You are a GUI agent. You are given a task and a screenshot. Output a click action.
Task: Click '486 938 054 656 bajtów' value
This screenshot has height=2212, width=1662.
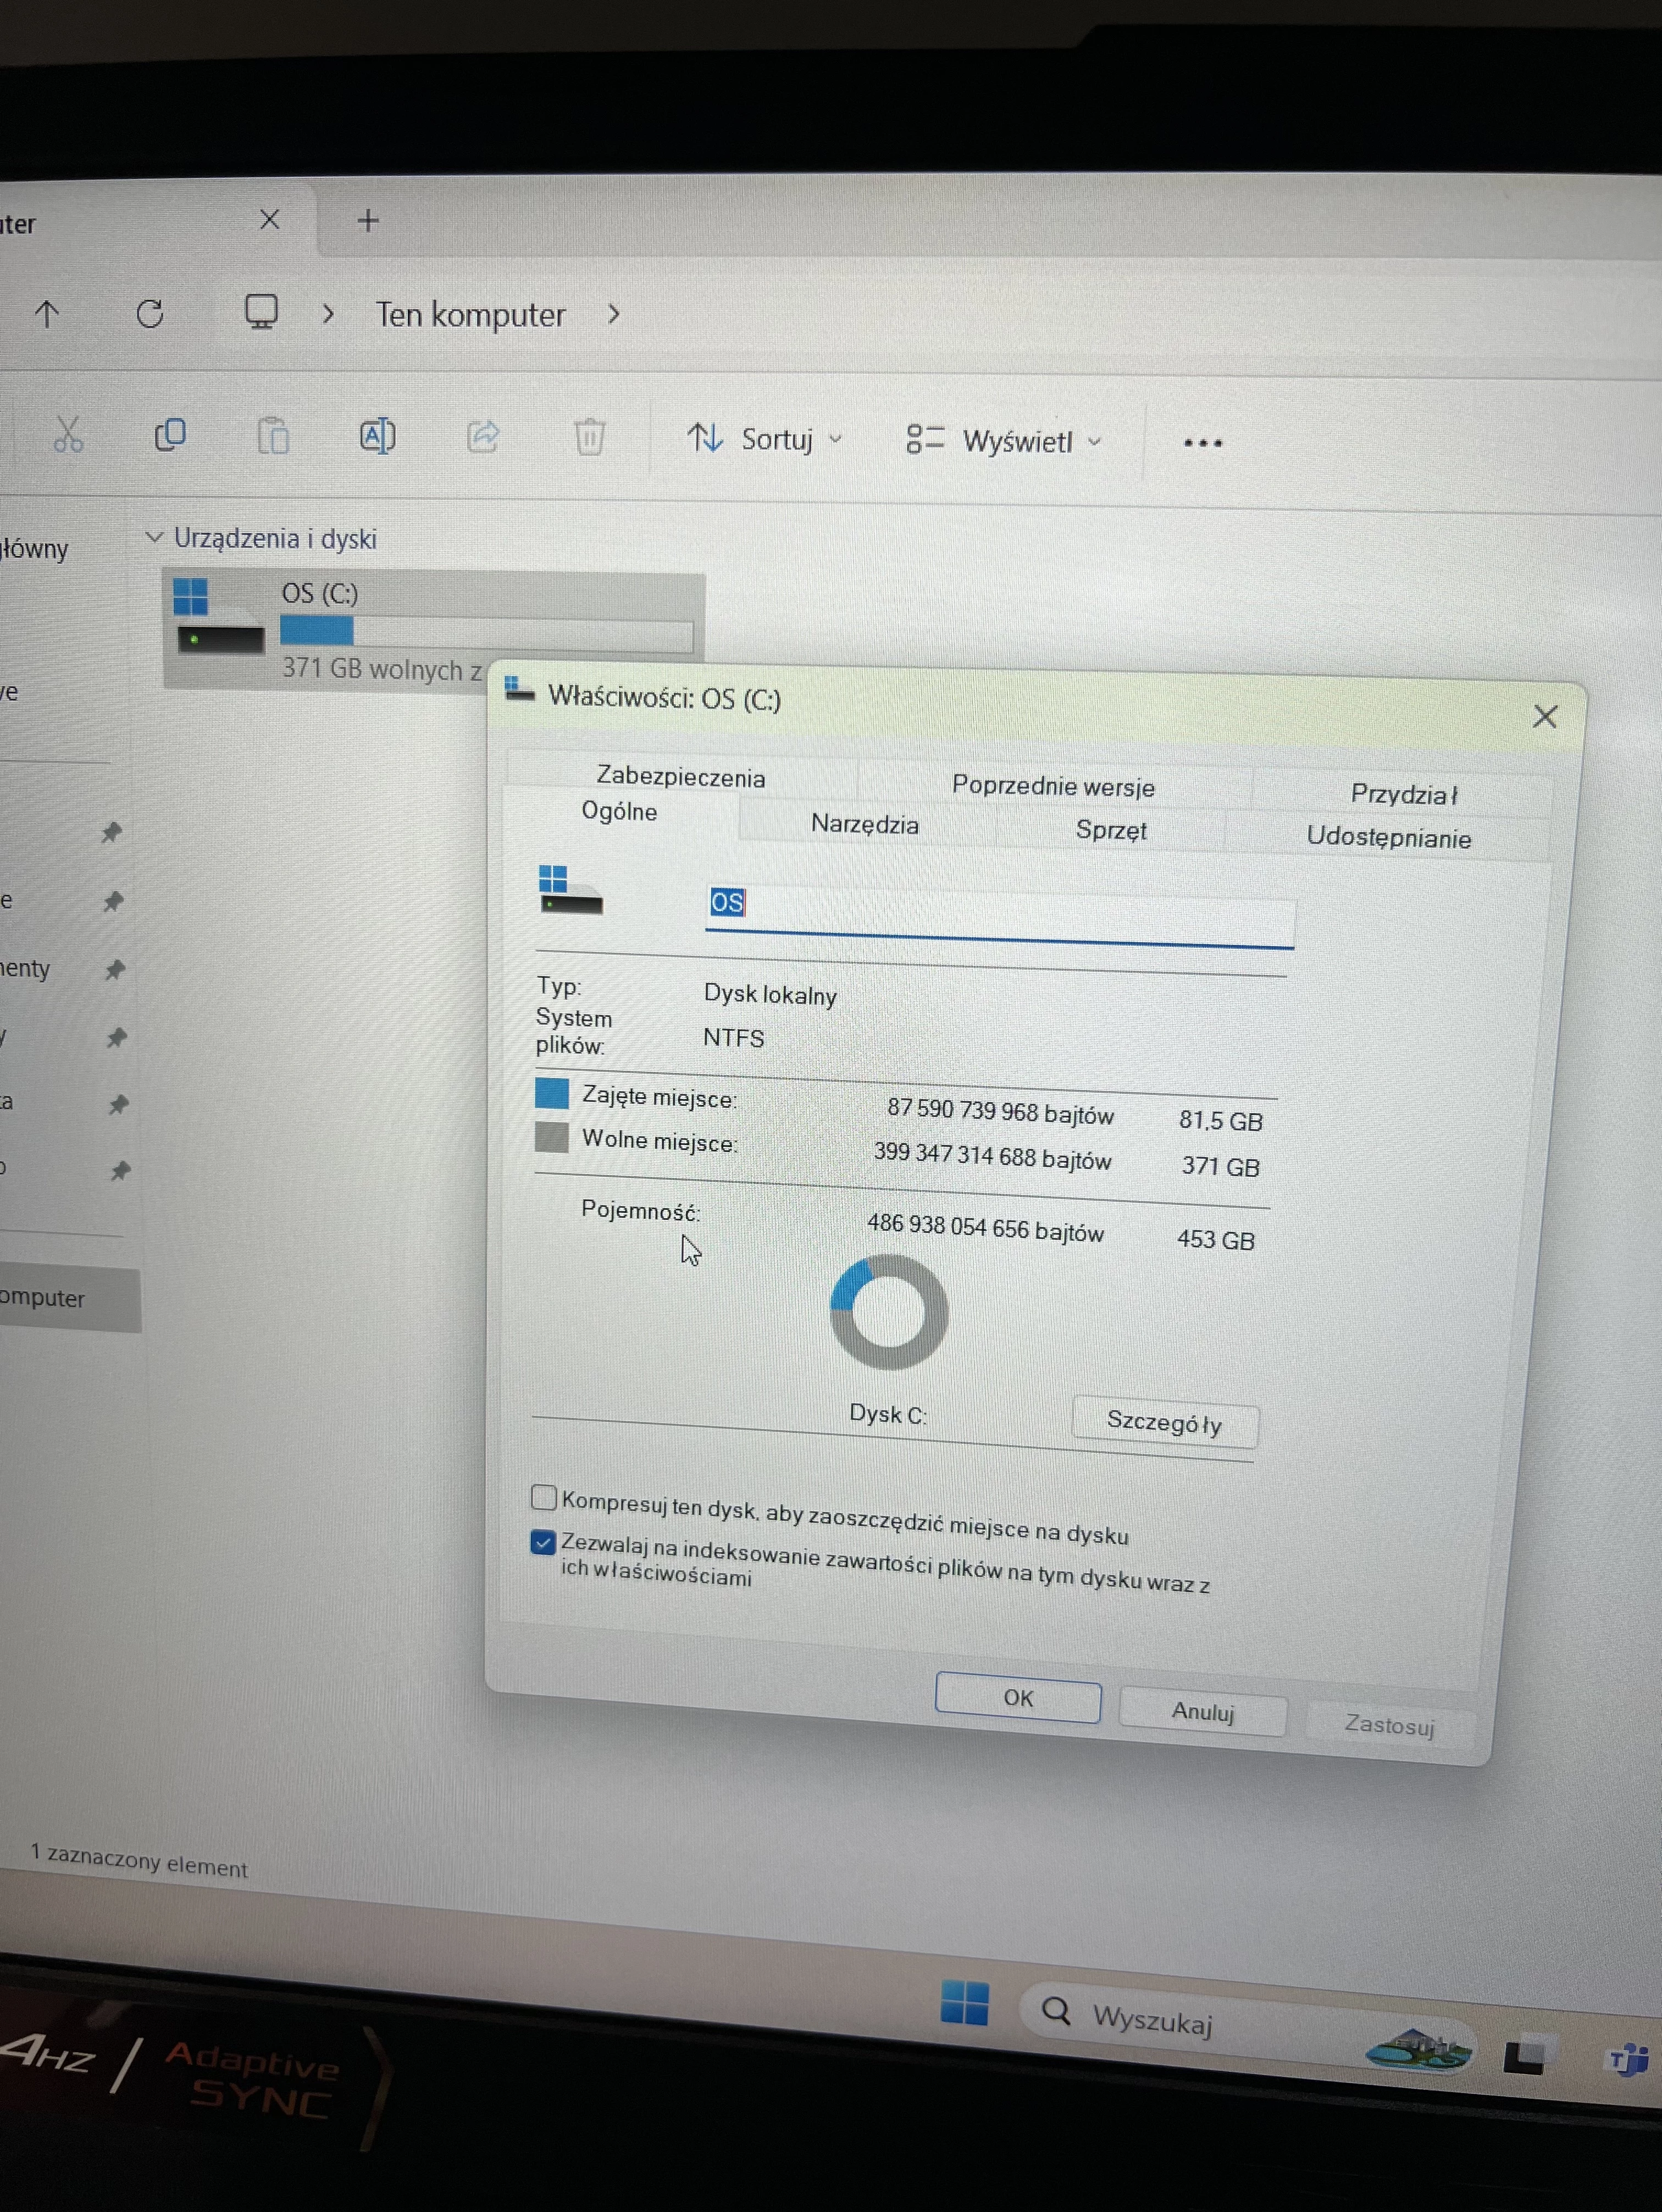tap(985, 1228)
